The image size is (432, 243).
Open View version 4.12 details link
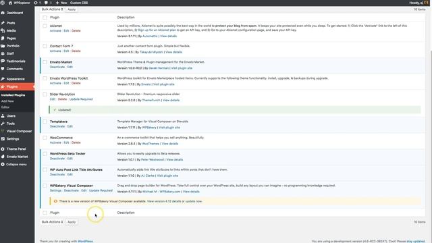(164, 201)
